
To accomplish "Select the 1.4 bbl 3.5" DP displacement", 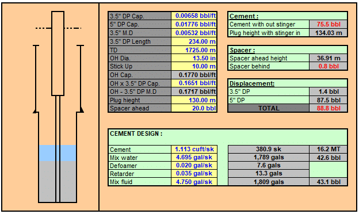I will 329,91.
